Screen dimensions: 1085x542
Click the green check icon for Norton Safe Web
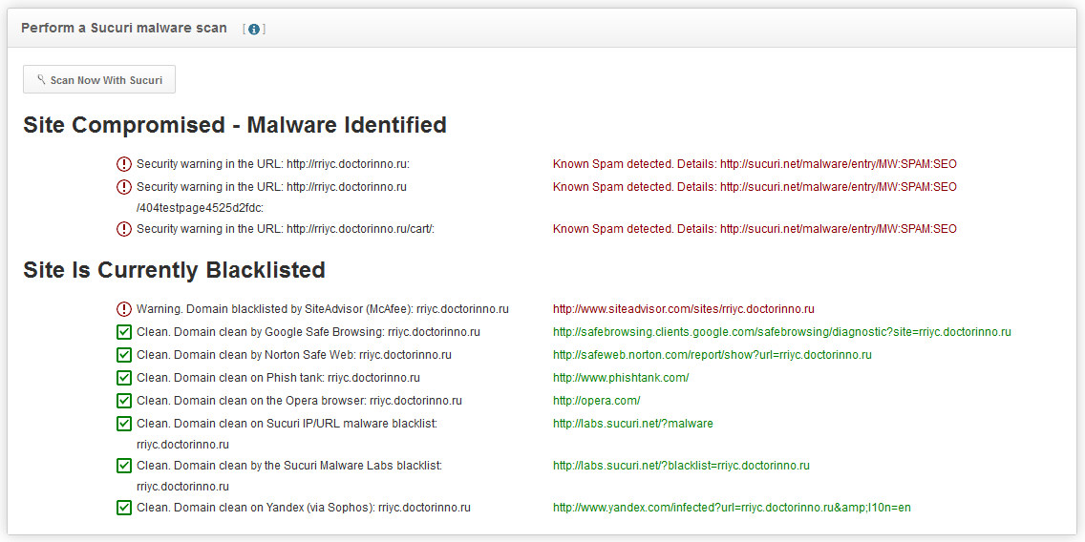pyautogui.click(x=124, y=355)
